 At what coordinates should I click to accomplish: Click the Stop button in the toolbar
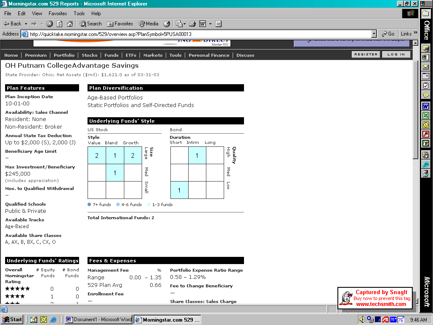point(49,24)
